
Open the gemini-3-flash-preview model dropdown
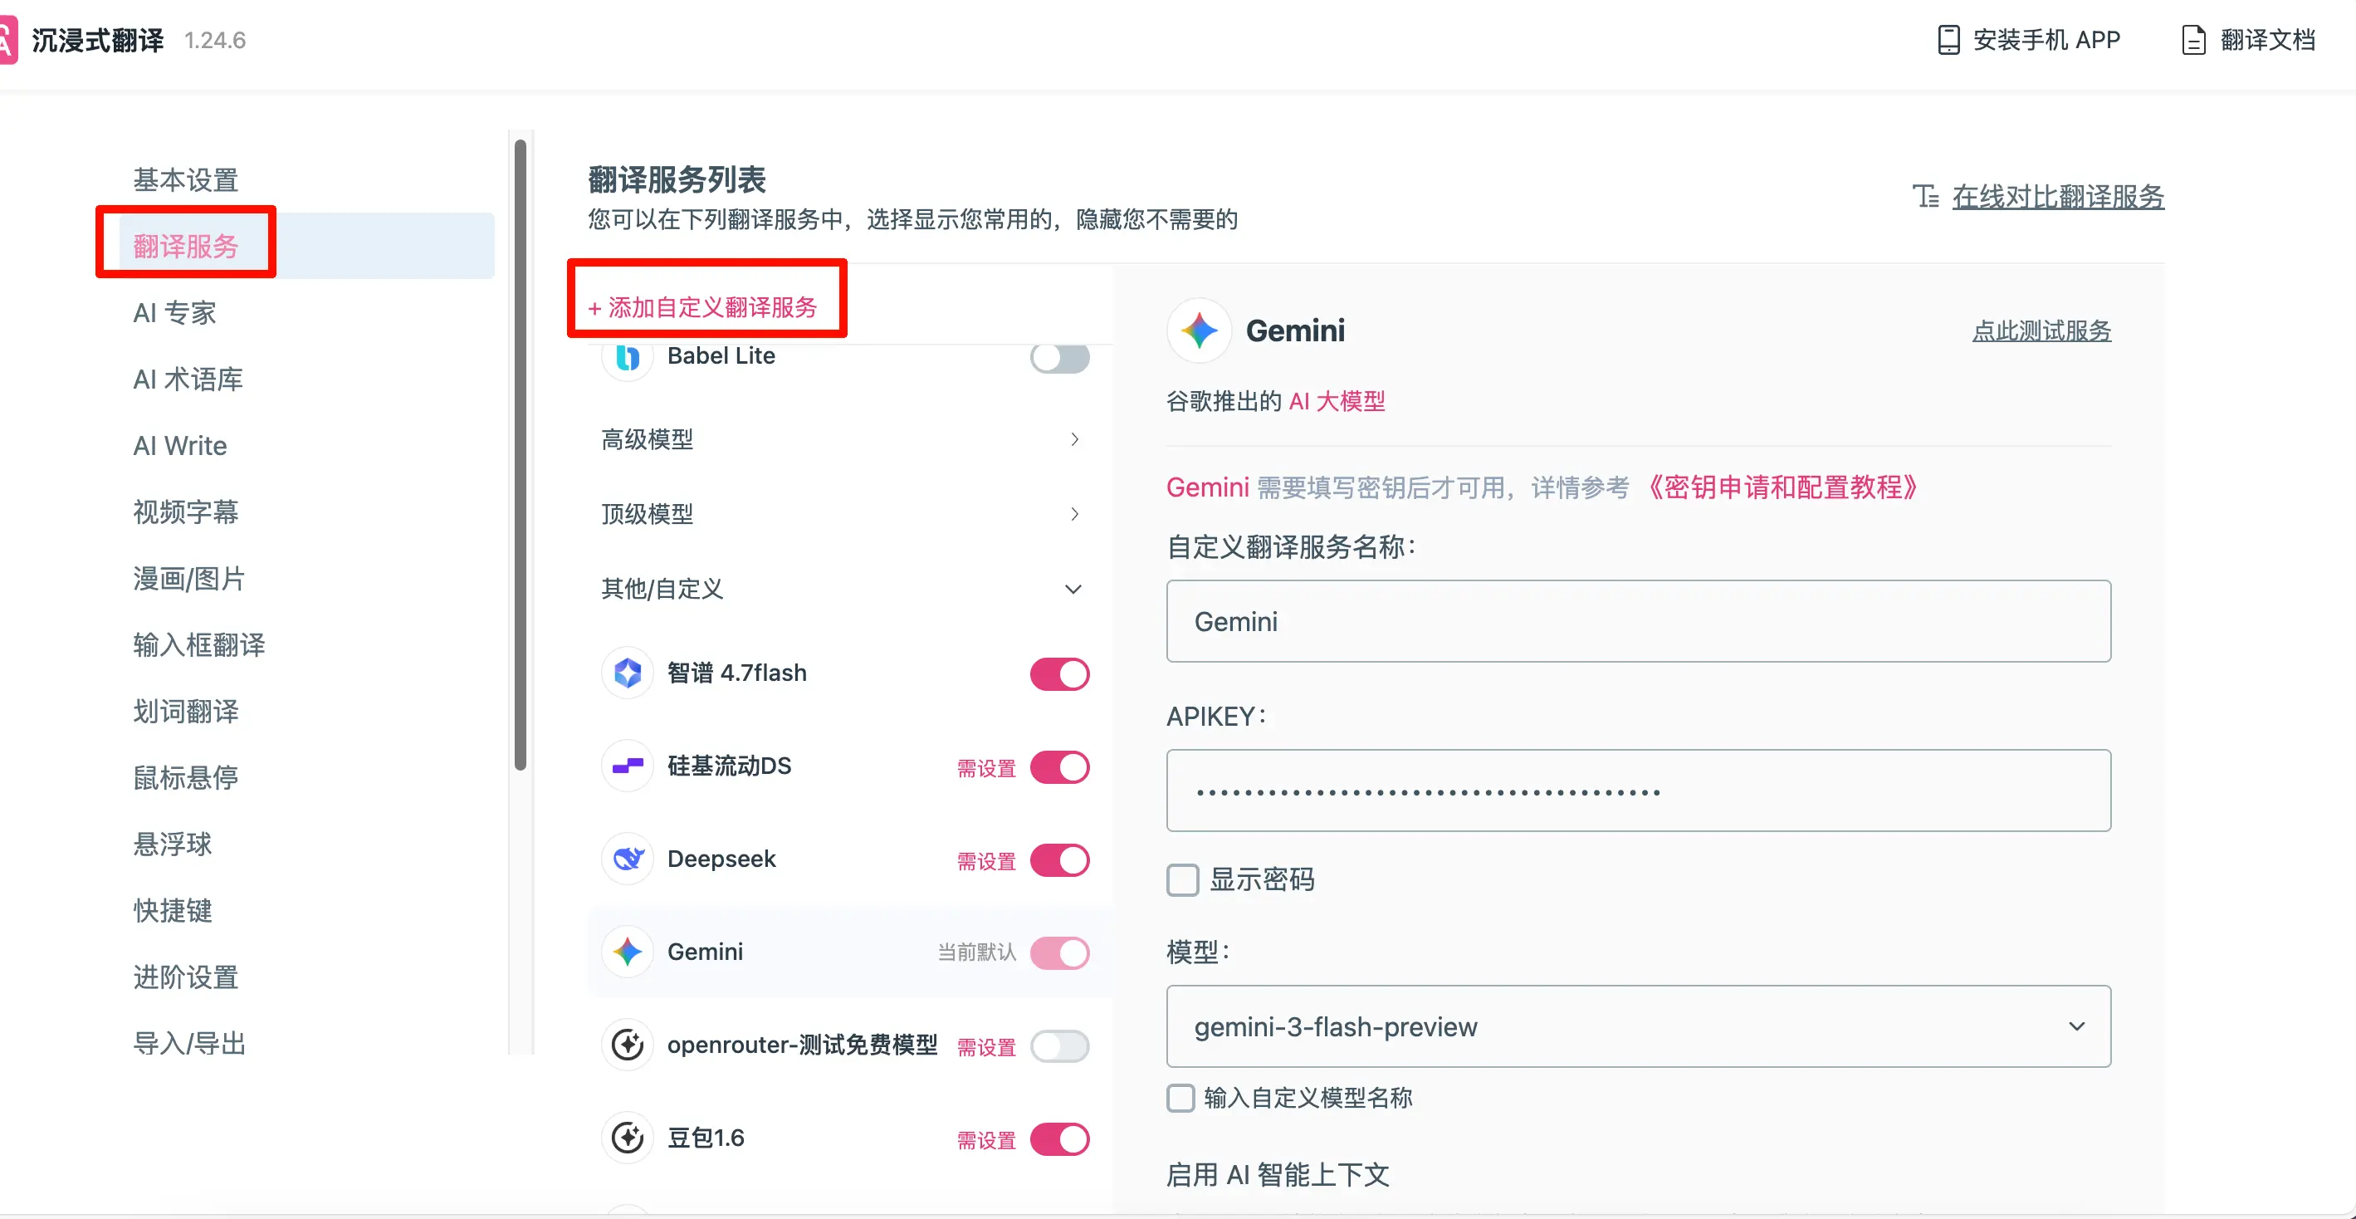tap(1637, 1027)
